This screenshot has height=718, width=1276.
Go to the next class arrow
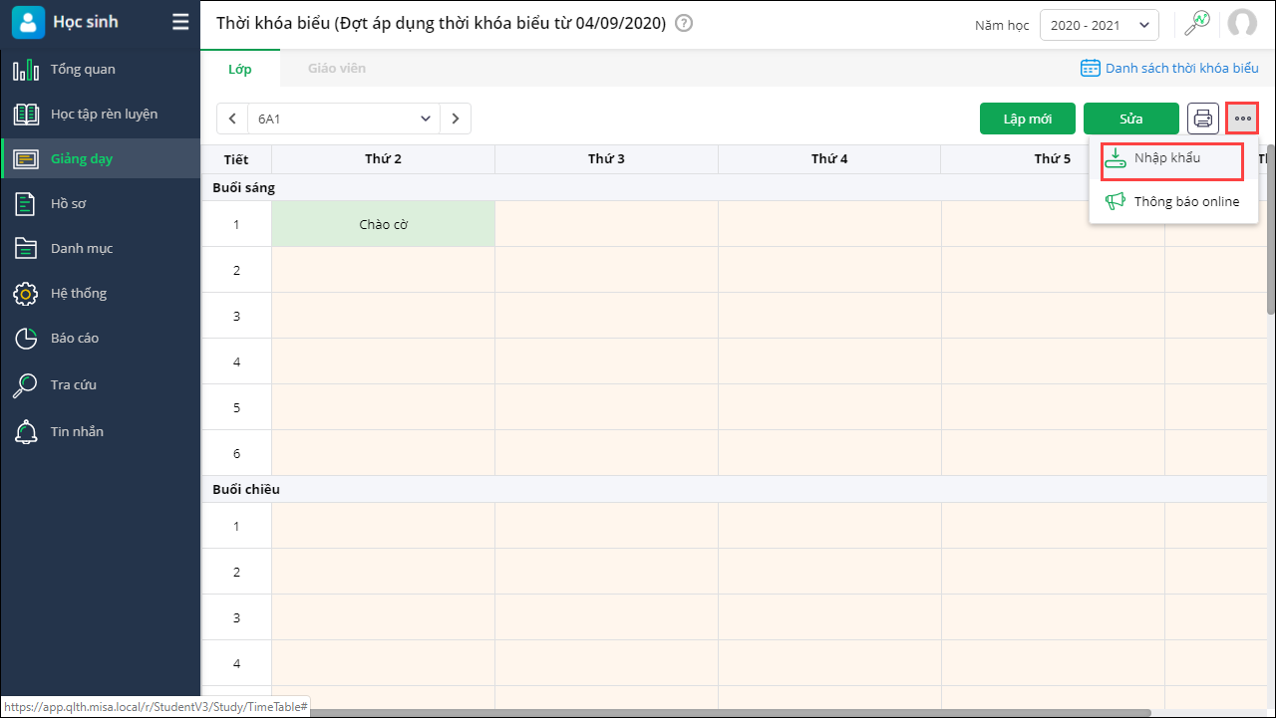click(456, 119)
